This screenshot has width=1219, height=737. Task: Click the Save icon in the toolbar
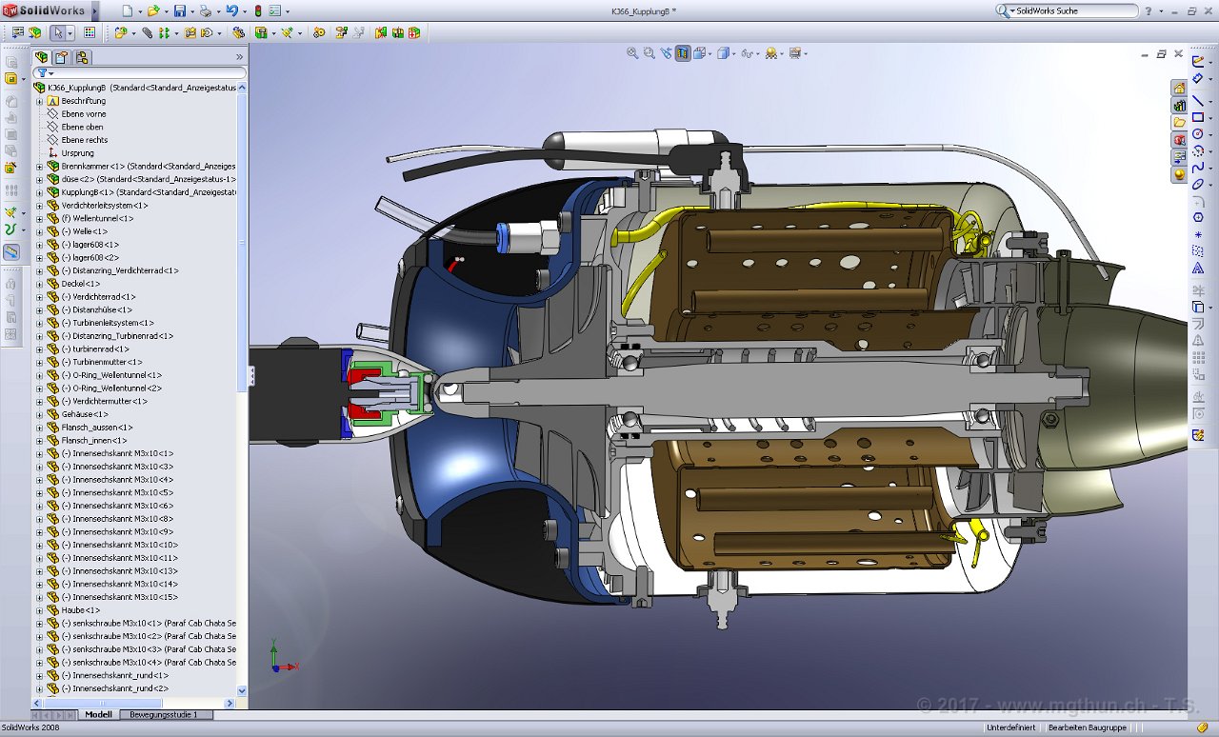[x=178, y=11]
